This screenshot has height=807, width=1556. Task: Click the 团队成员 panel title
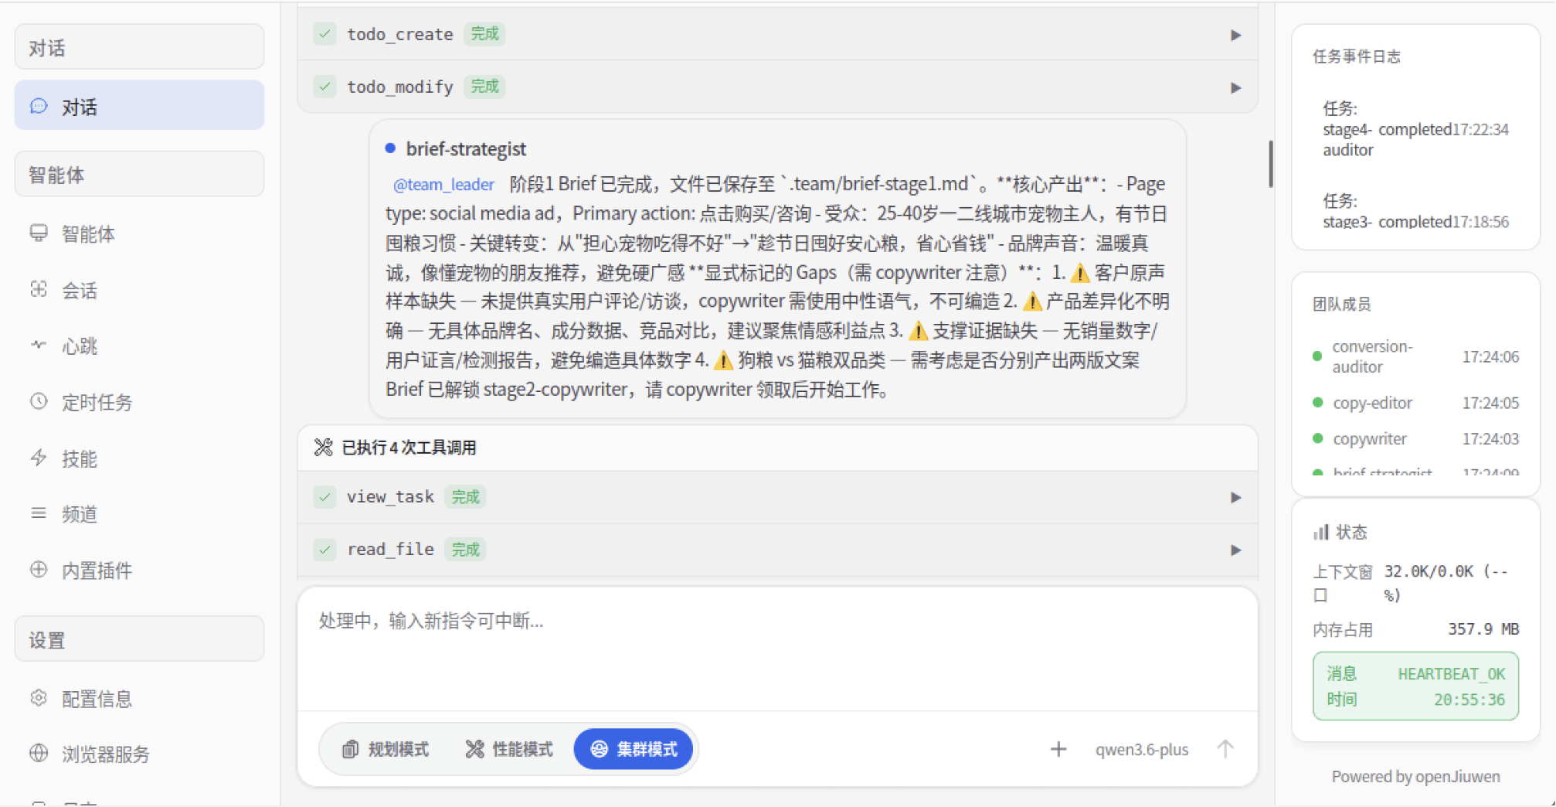point(1341,304)
